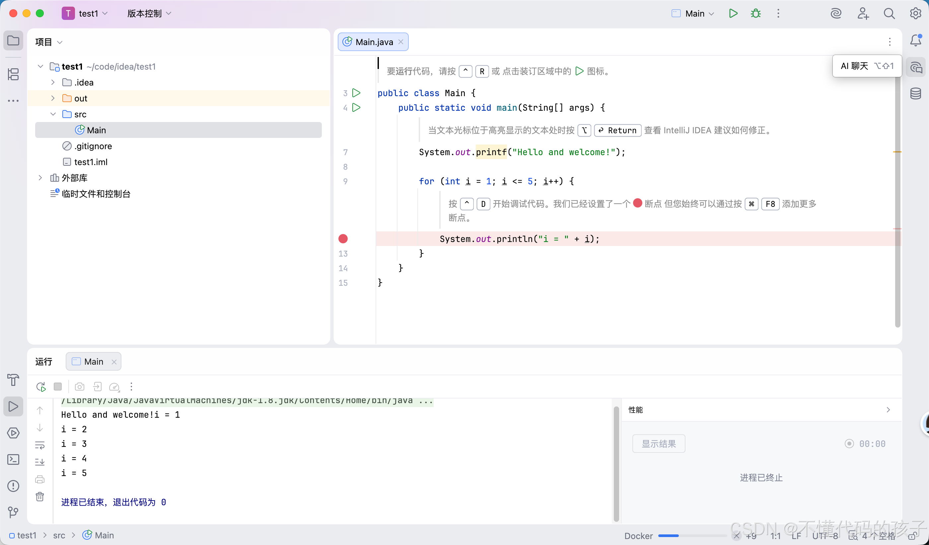Open the Database tool window icon
Screen dimensions: 929x545
915,93
